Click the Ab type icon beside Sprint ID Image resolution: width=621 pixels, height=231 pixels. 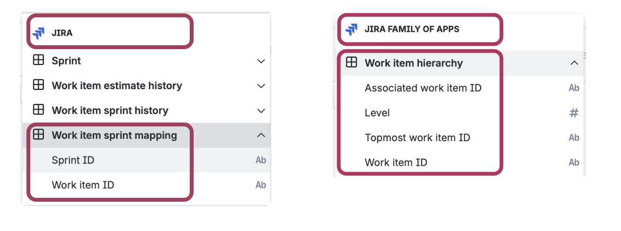pyautogui.click(x=260, y=160)
